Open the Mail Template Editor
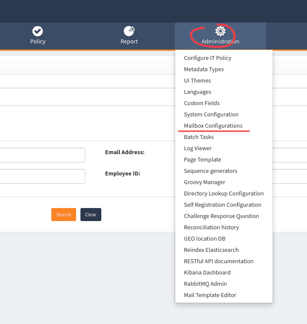307x324 pixels. [x=210, y=295]
